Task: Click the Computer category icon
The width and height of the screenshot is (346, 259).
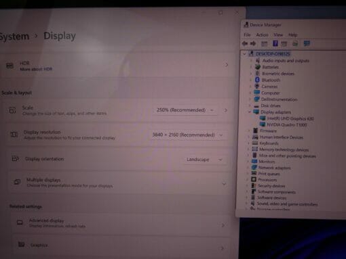Action: point(256,93)
